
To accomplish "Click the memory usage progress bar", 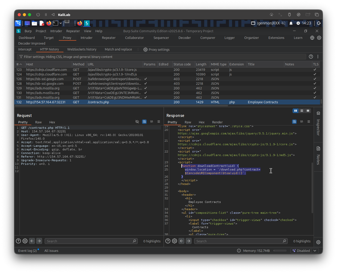I will pos(280,251).
